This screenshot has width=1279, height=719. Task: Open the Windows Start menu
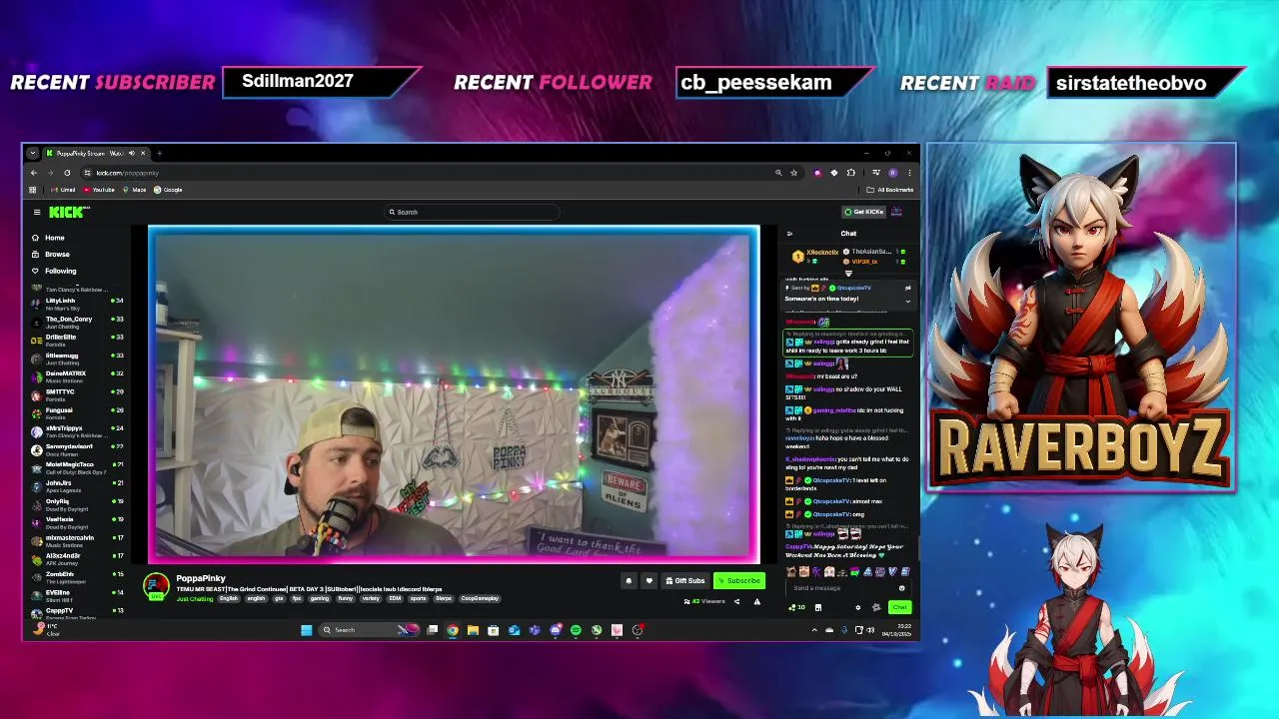[306, 630]
